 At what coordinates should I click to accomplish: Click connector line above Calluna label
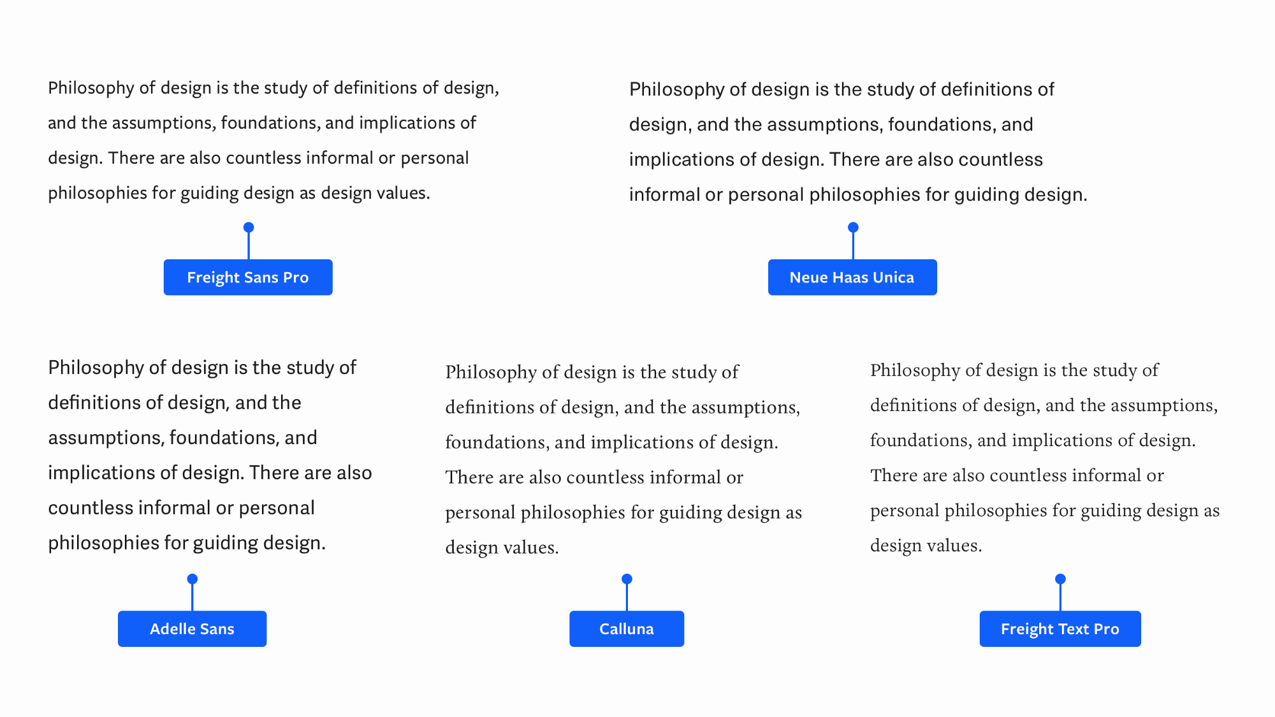627,598
